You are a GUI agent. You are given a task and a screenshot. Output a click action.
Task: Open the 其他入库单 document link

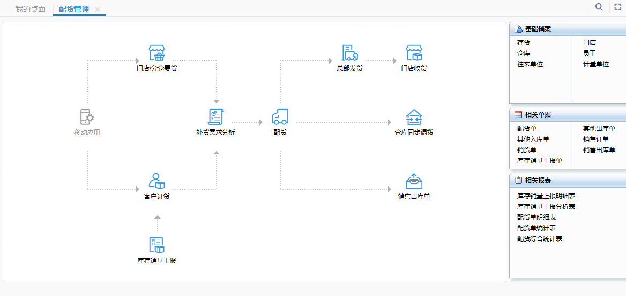[533, 139]
